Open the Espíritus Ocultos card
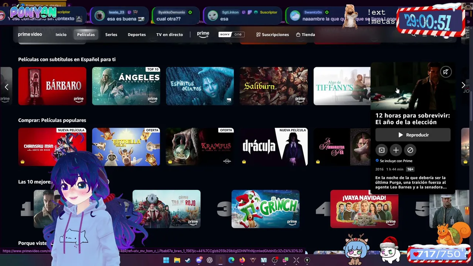Image resolution: width=473 pixels, height=266 pixels. (200, 86)
